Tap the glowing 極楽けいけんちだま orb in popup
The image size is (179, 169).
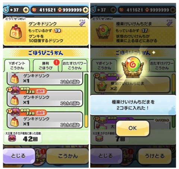point(132,67)
